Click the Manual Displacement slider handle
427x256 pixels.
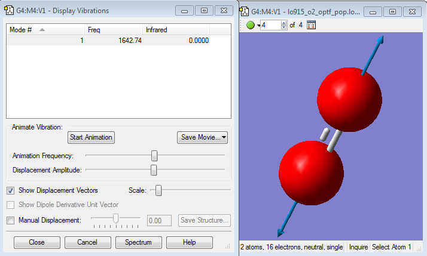[x=116, y=218]
